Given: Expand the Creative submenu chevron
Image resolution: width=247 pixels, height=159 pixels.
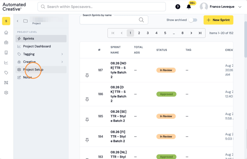Looking at the screenshot, I should click(62, 62).
